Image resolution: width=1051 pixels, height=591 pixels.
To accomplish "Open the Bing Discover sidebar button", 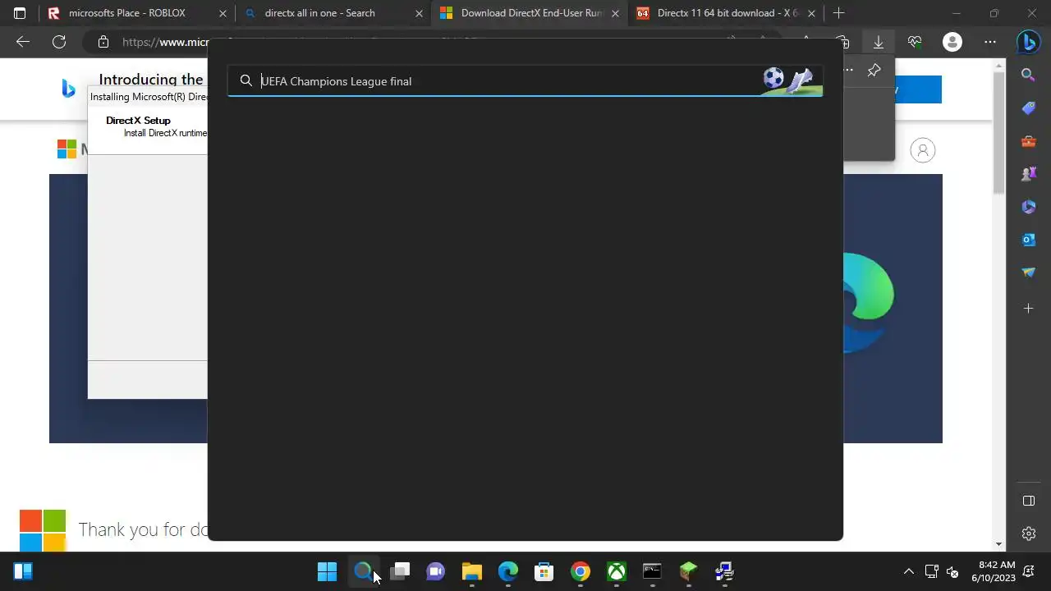I will [1028, 41].
